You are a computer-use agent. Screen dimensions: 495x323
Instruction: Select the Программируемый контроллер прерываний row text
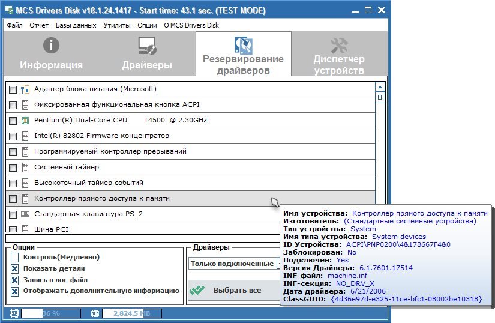tap(110, 151)
